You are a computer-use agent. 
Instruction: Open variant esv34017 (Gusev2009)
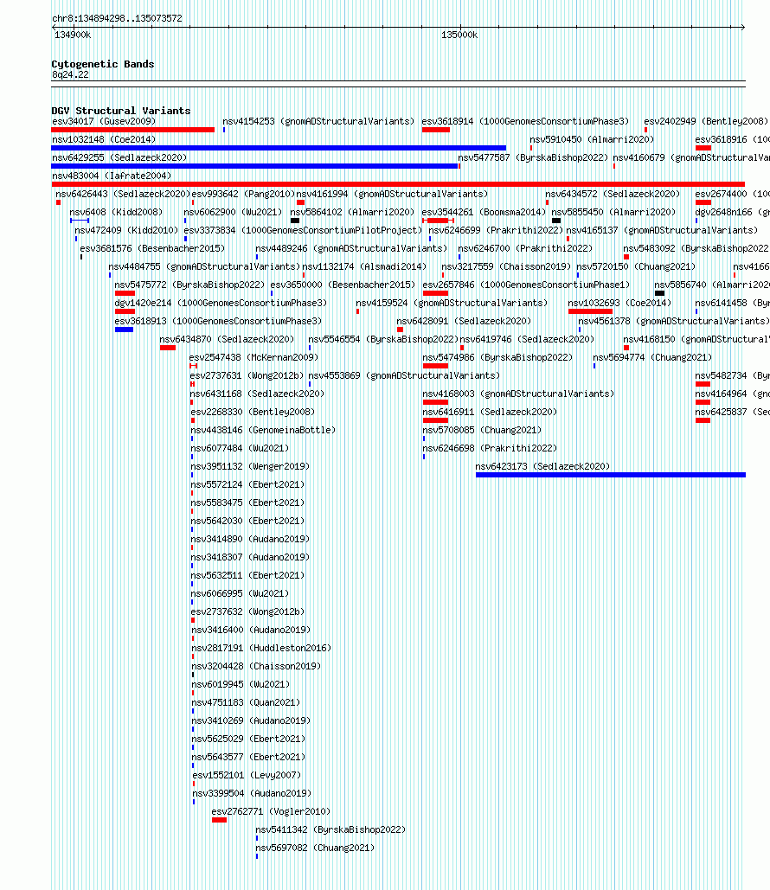tap(103, 121)
